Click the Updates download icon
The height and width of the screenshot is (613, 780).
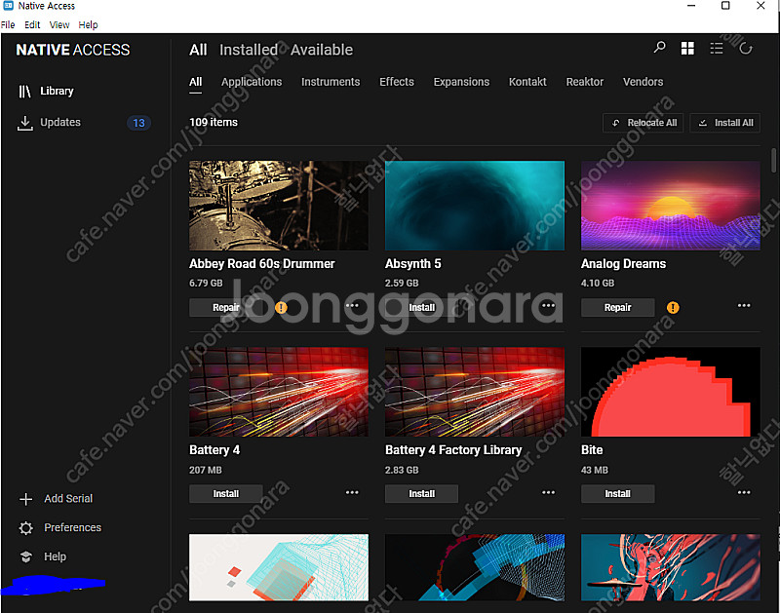(x=24, y=123)
